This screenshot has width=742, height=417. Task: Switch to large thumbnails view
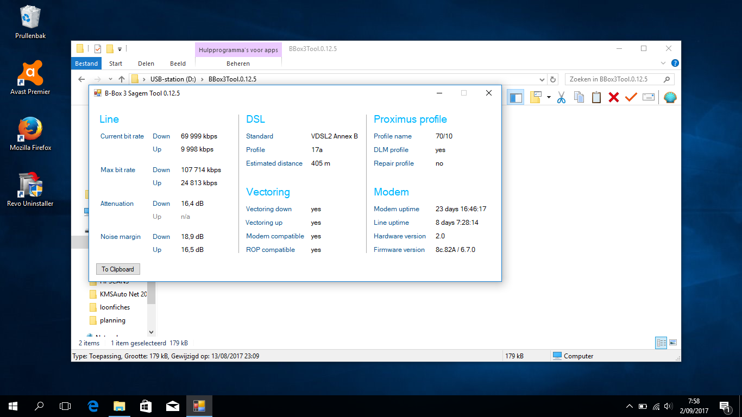[673, 343]
